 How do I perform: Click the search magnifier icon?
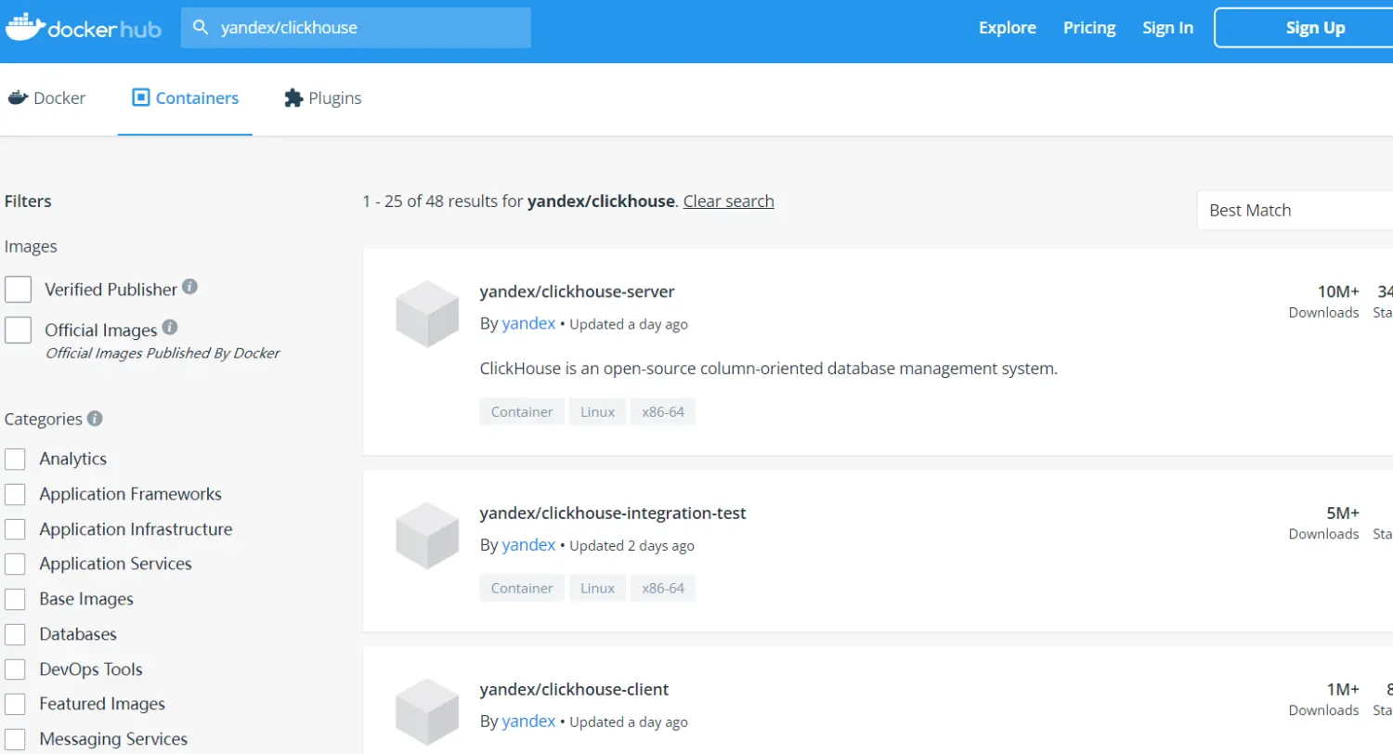click(200, 28)
